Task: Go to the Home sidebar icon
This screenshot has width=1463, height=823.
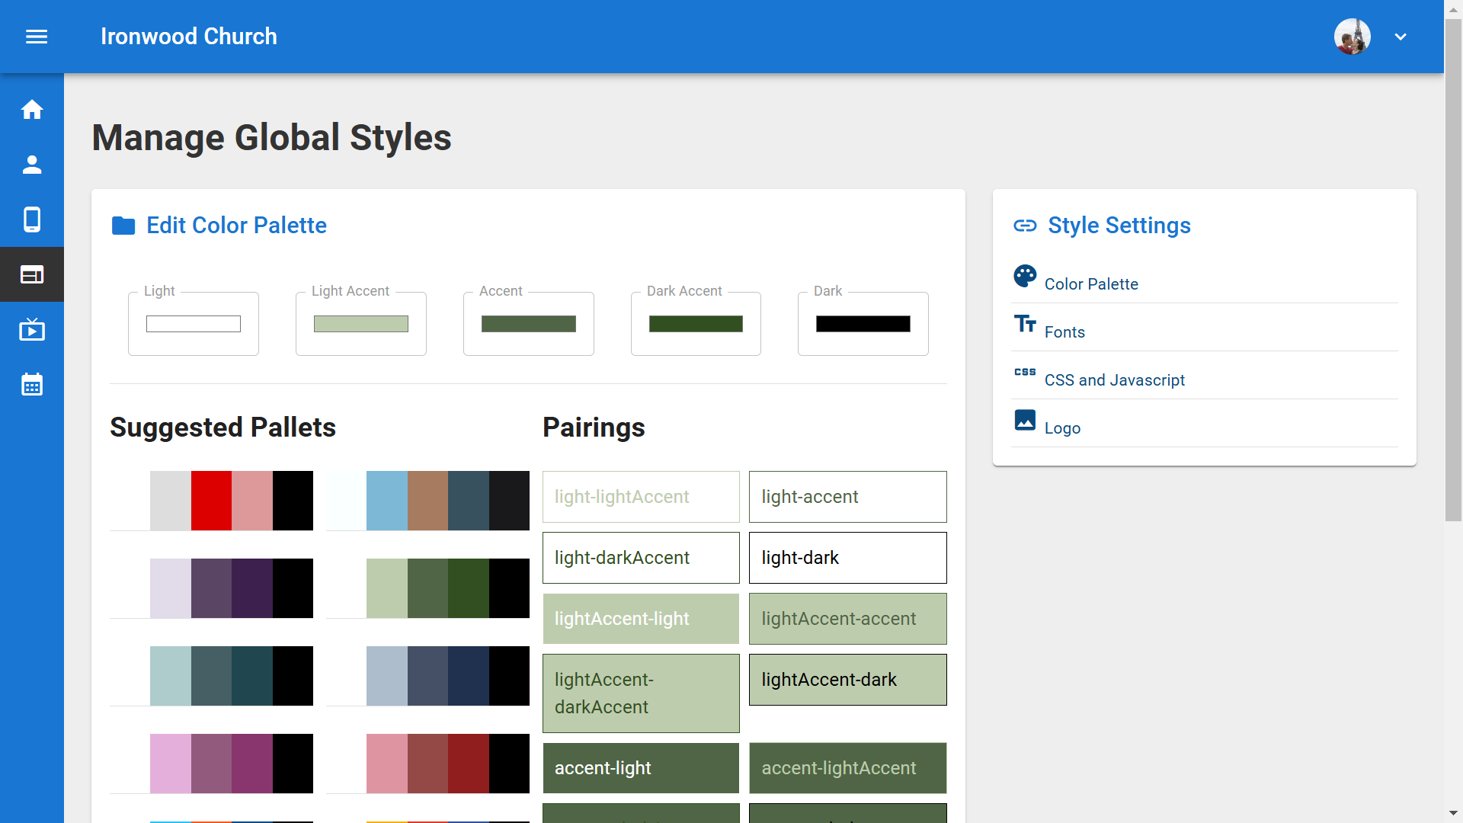Action: 32,110
